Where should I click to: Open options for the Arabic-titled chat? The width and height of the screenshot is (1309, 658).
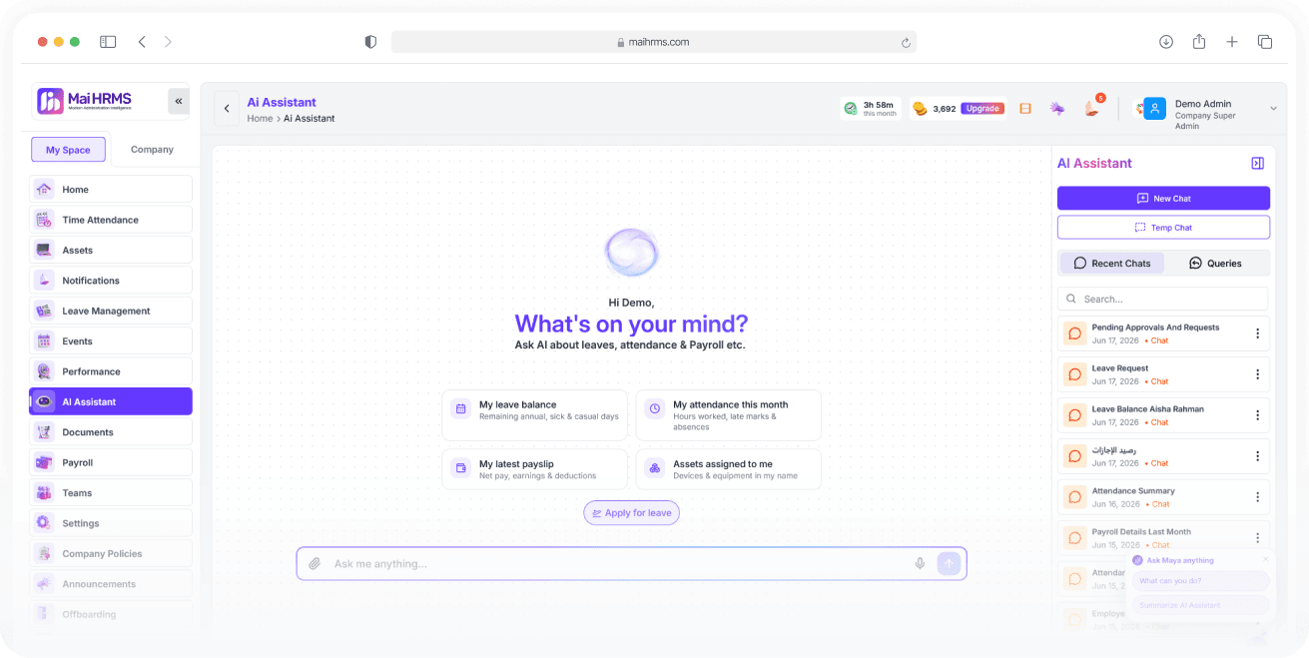tap(1257, 456)
